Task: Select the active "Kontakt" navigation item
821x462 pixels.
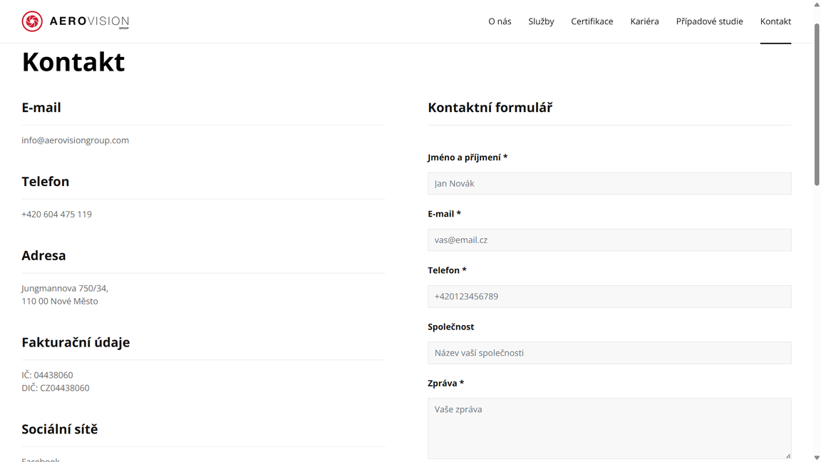Action: 775,21
